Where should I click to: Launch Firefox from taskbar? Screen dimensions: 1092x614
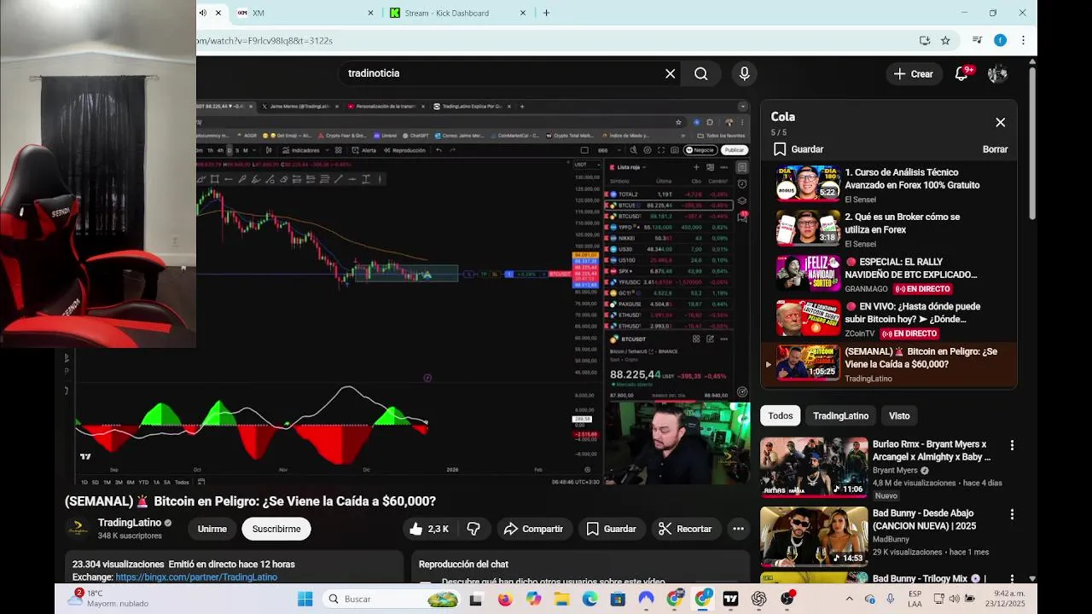click(x=505, y=600)
